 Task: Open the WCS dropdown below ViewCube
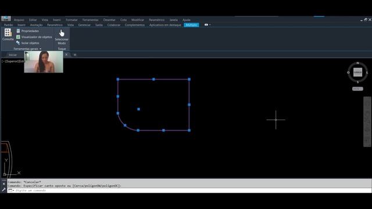(357, 89)
